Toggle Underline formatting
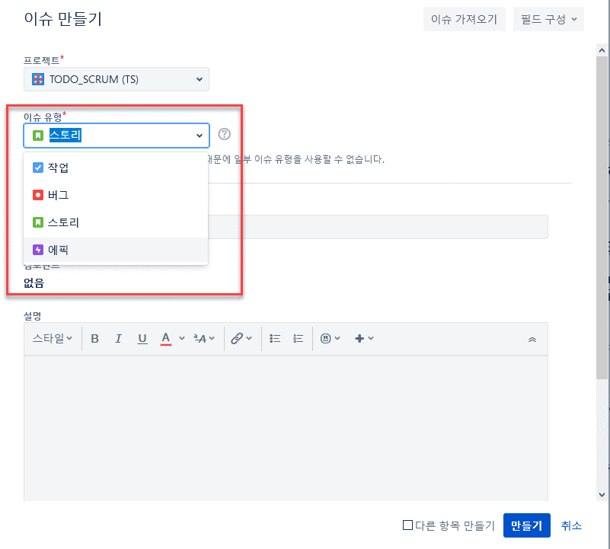 pos(142,339)
